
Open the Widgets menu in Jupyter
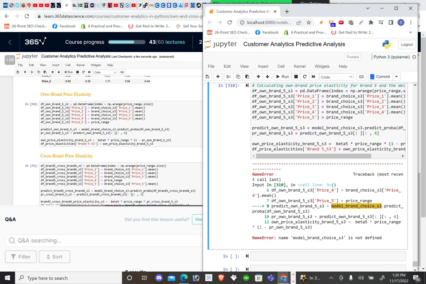coord(322,66)
